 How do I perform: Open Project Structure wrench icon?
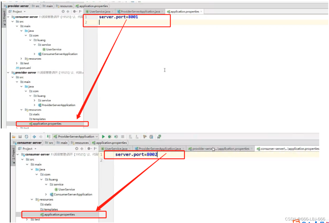[145, 137]
